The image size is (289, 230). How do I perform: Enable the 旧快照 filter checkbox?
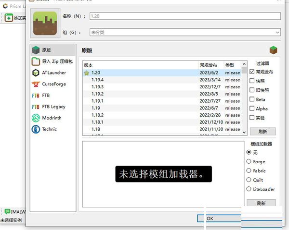[252, 90]
